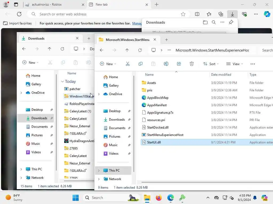Select the New tab browser tab

coord(119,5)
